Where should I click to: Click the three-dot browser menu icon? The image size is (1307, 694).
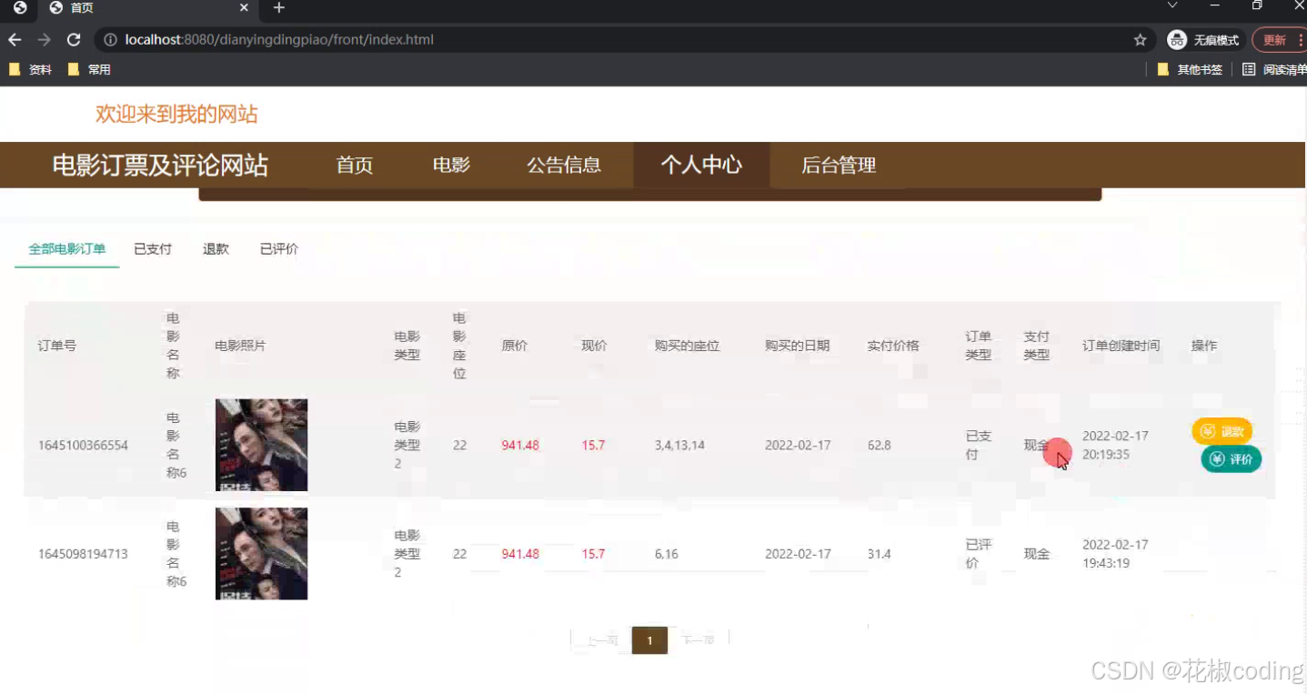[x=1301, y=39]
